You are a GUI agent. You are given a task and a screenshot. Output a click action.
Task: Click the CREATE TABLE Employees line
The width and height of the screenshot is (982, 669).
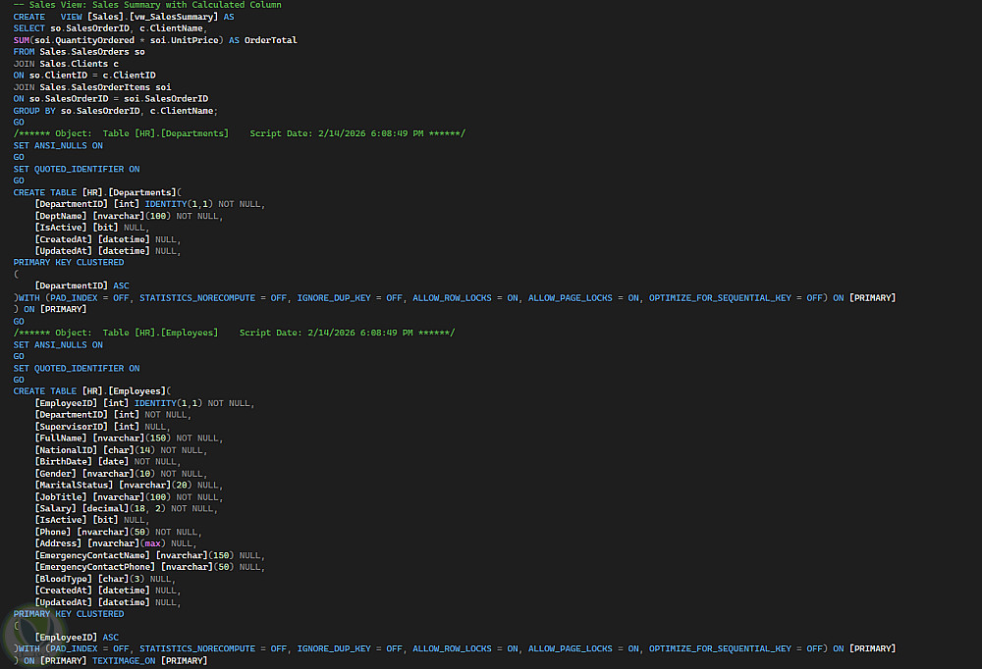click(93, 391)
